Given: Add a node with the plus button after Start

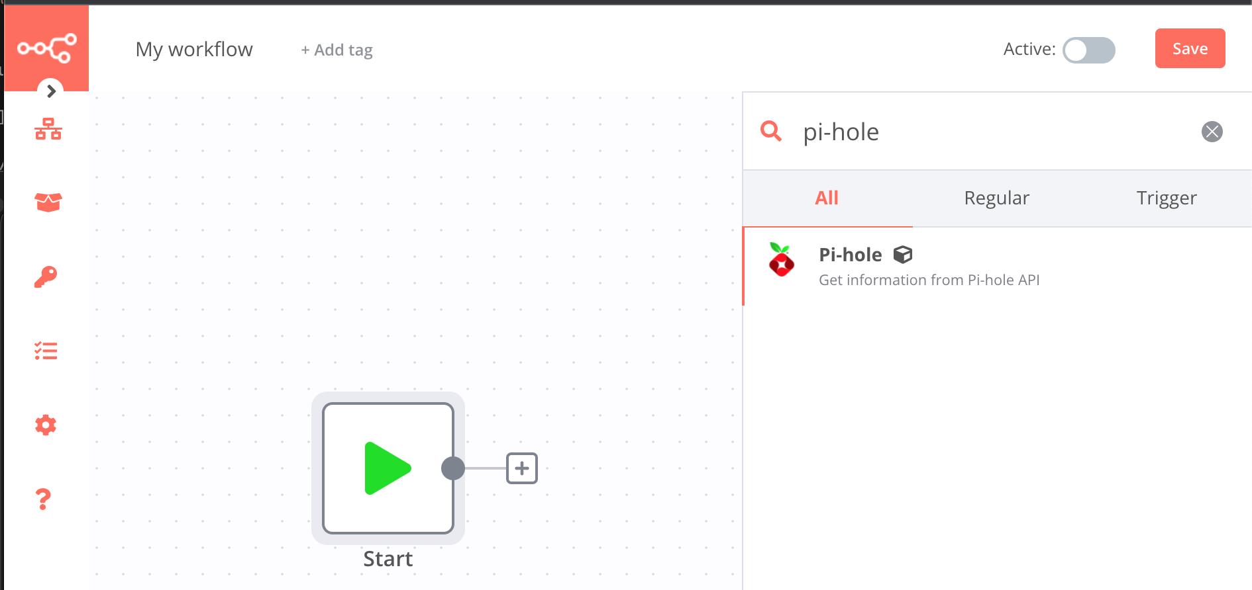Looking at the screenshot, I should tap(522, 468).
